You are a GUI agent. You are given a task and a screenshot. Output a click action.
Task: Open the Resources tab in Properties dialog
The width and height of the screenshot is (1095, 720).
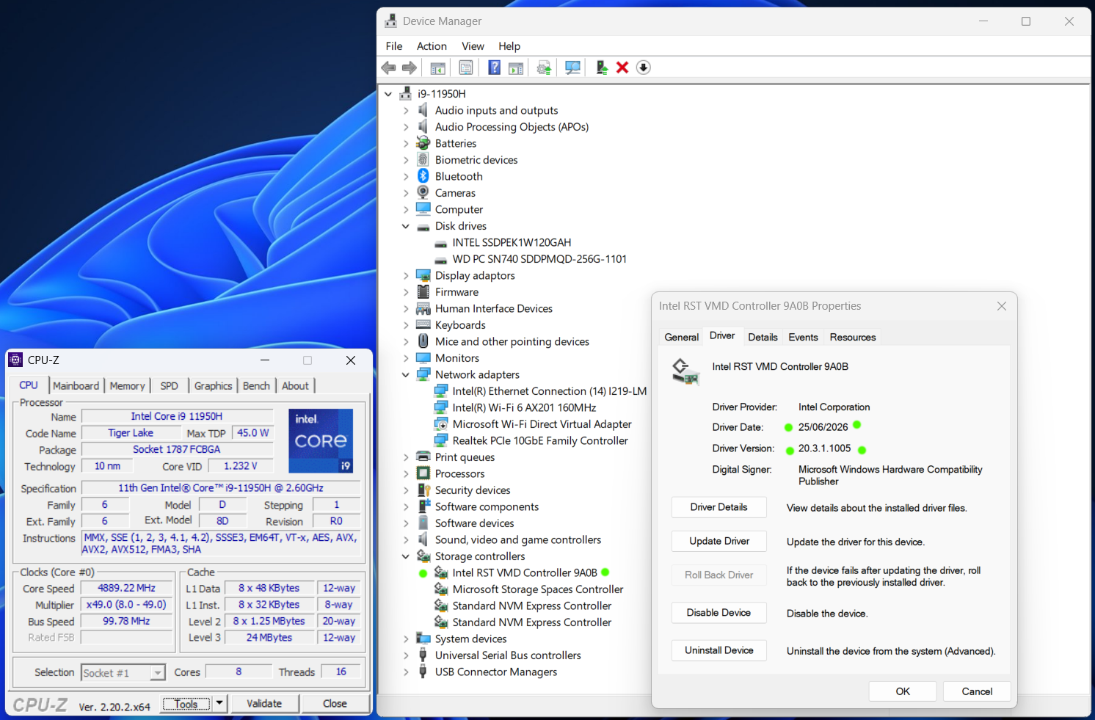(x=853, y=337)
